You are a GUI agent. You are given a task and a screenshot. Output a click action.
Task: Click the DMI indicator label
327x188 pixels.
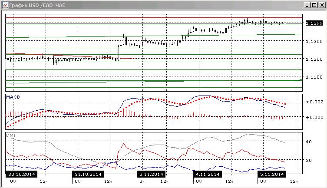(11, 135)
